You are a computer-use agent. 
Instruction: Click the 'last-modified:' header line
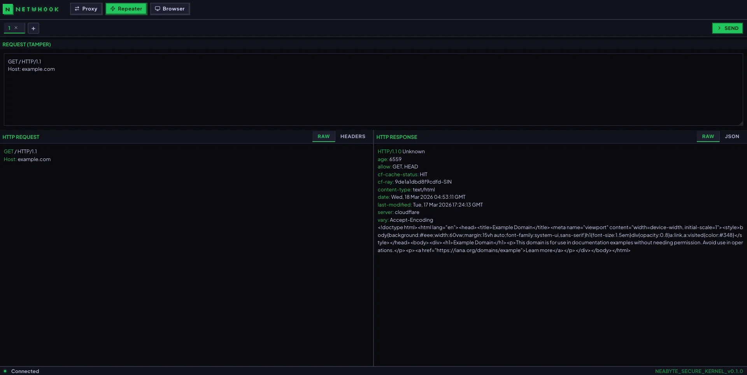tap(430, 205)
